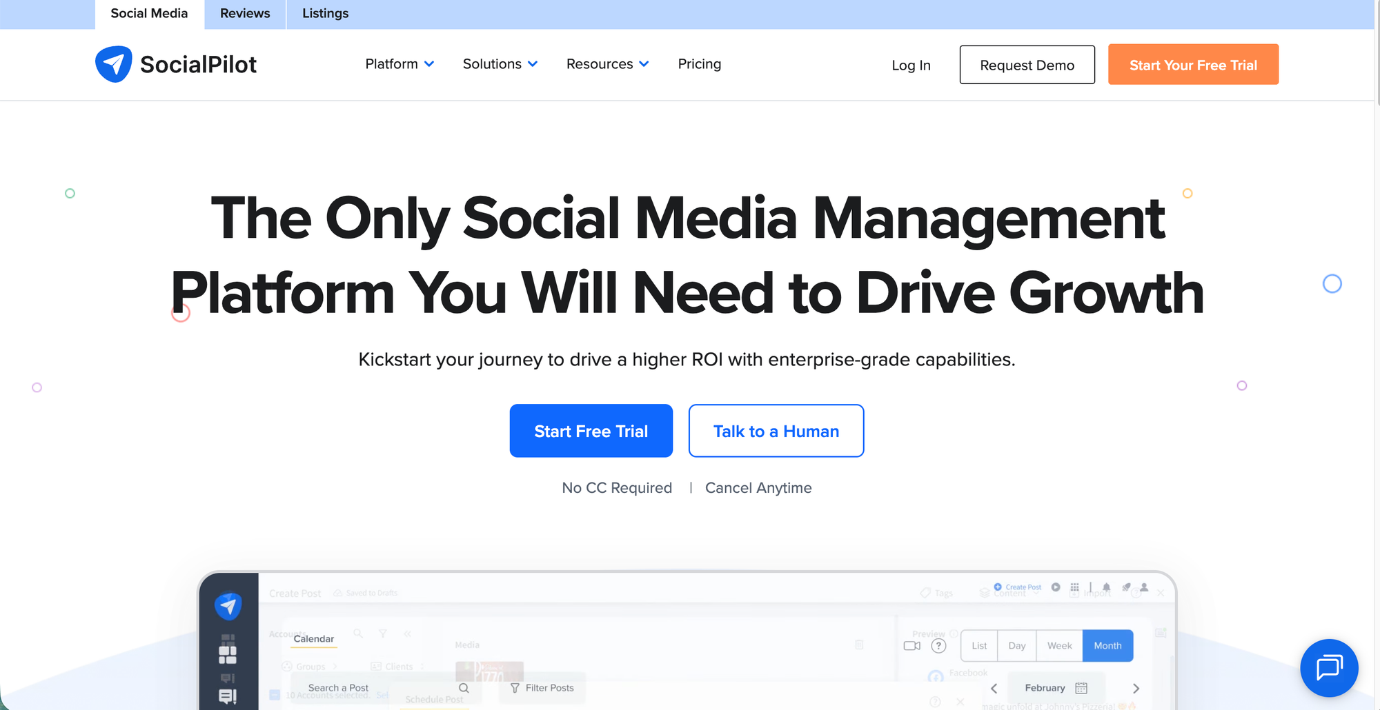Click the video camera icon beside the view switcher

pos(912,646)
